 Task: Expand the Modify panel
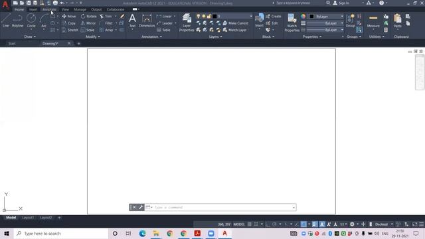click(x=93, y=37)
